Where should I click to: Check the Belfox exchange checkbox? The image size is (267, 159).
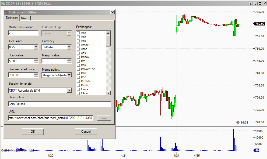tap(78, 57)
